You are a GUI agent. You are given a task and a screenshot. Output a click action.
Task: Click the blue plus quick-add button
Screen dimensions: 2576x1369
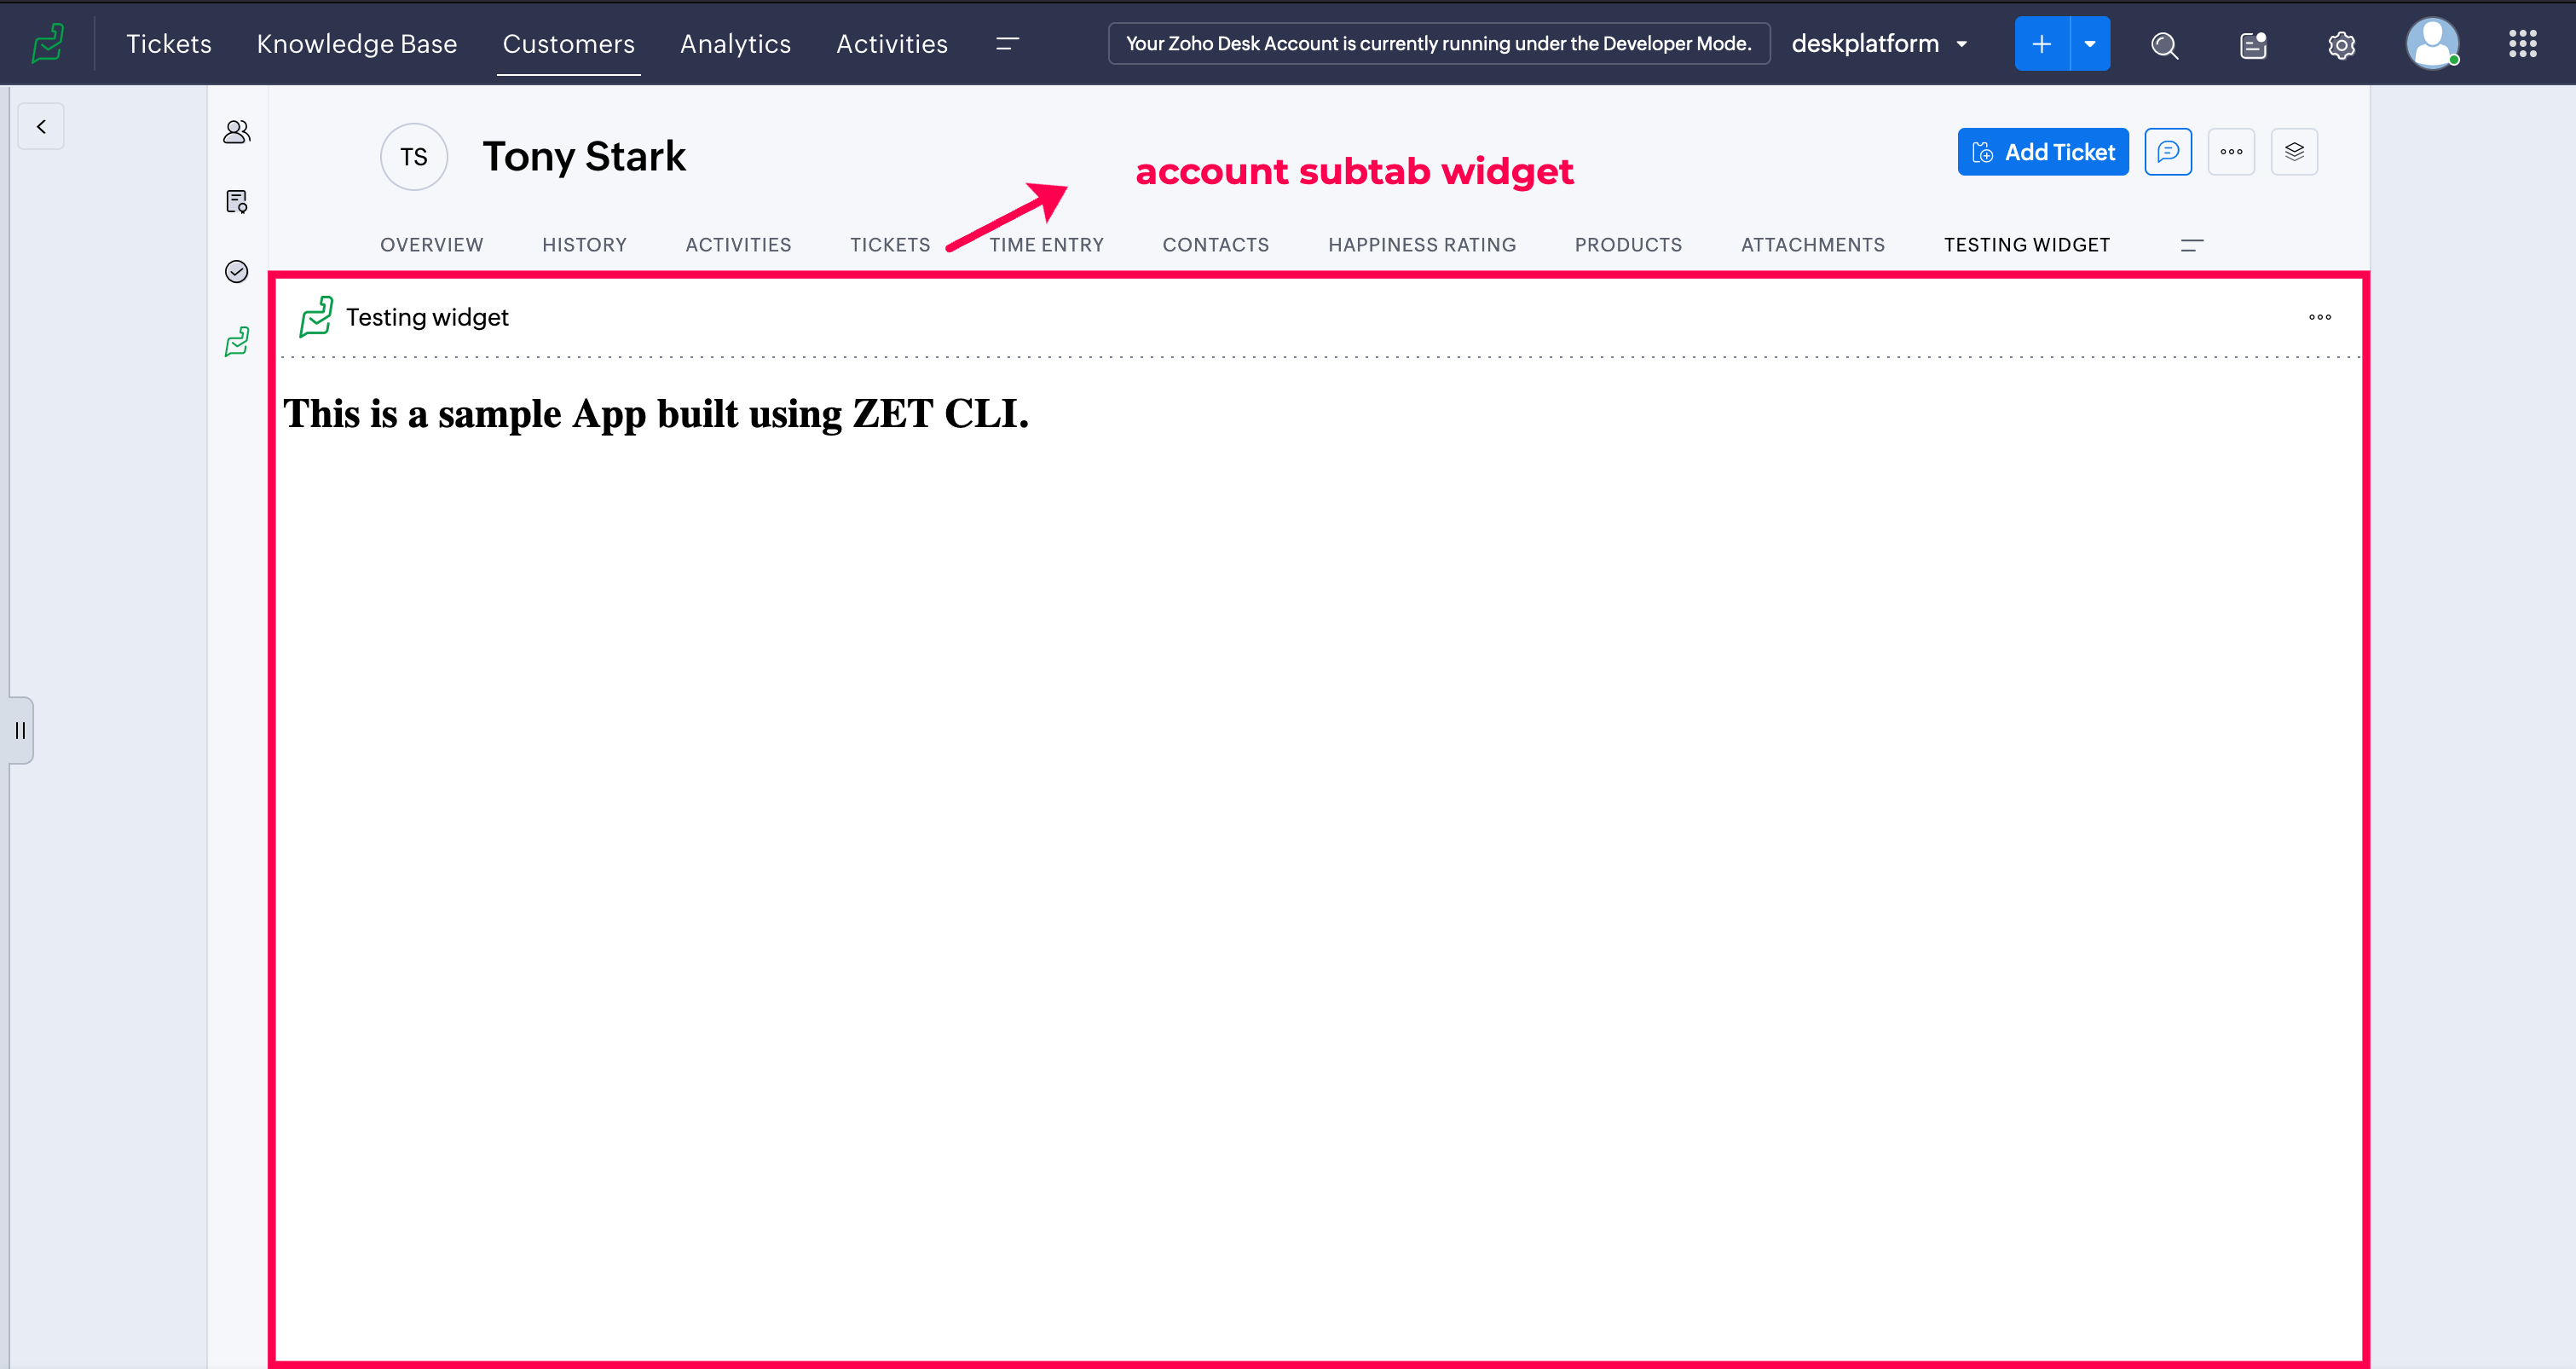(x=2041, y=43)
